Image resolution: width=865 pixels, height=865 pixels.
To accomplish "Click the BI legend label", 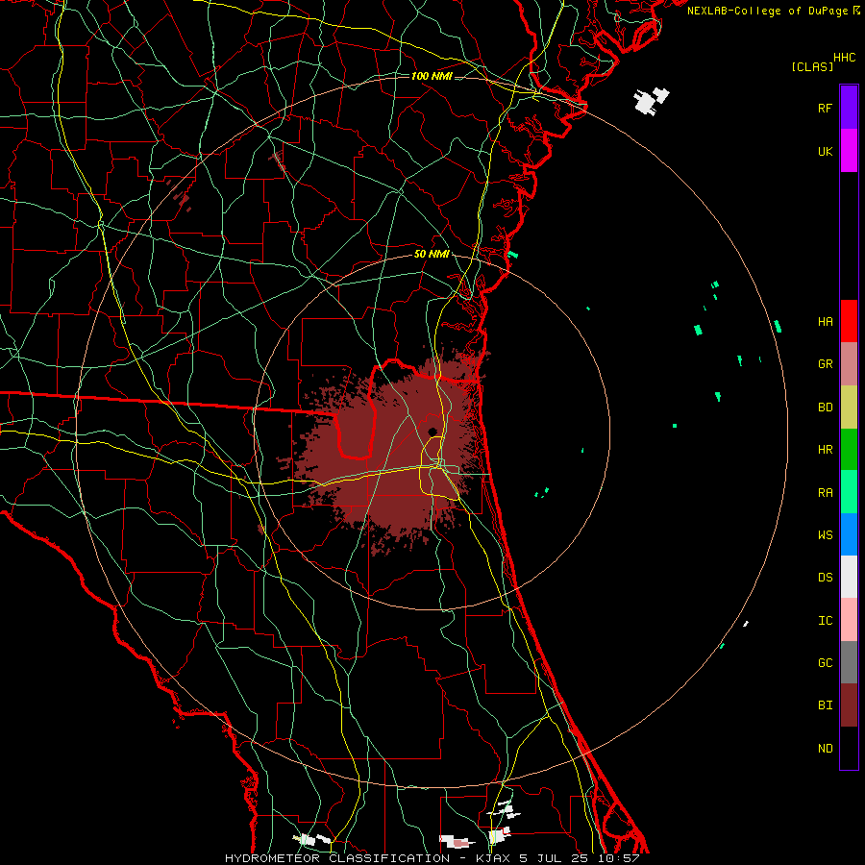I will 825,705.
